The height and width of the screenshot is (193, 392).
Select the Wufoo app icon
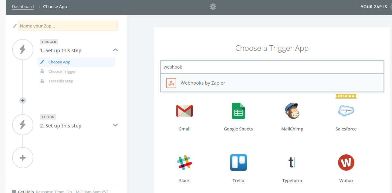346,162
